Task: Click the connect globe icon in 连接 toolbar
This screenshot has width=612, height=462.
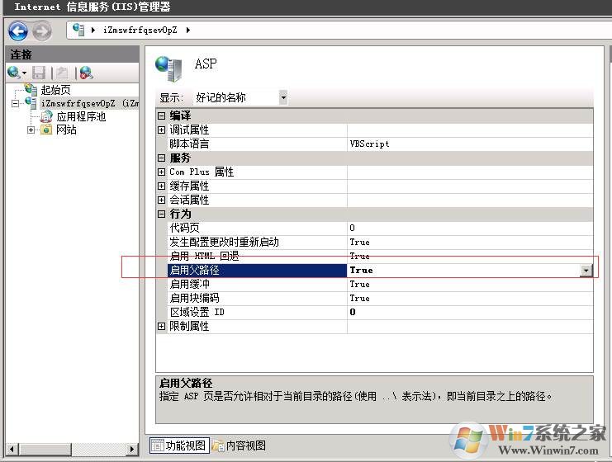Action: (14, 72)
